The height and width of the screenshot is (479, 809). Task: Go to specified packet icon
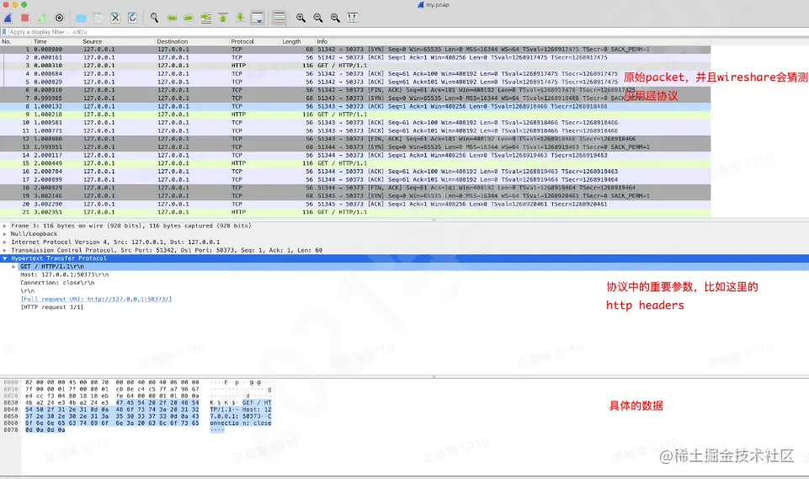coord(206,18)
